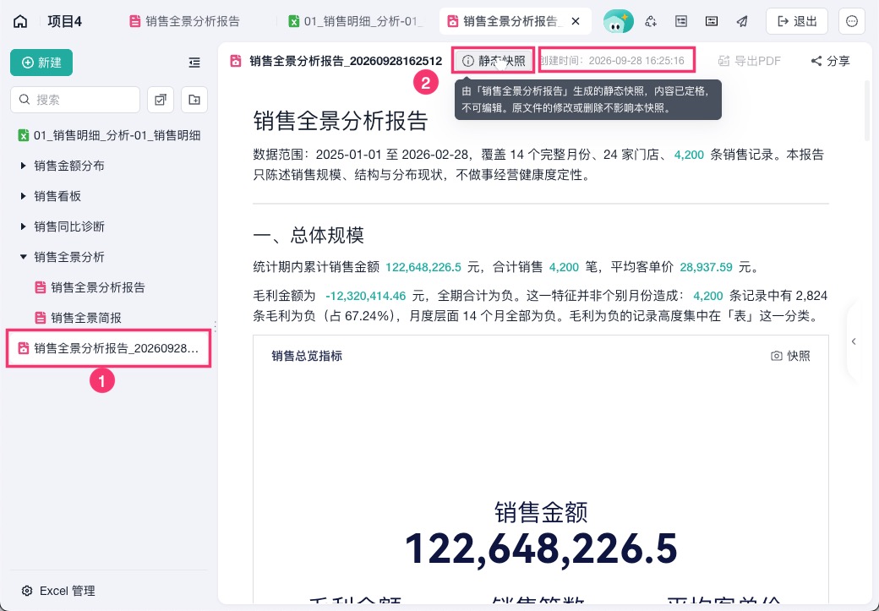Viewport: 879px width, 611px height.
Task: Click the paper plane send icon
Action: pos(742,21)
